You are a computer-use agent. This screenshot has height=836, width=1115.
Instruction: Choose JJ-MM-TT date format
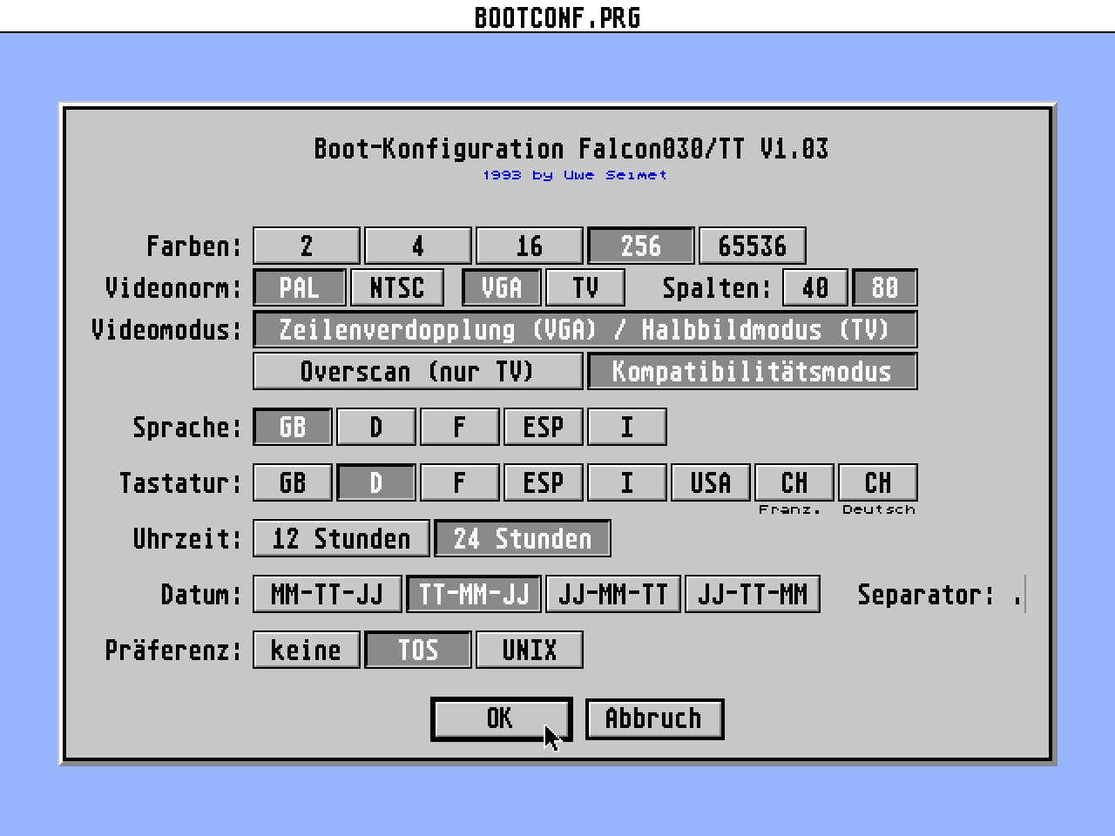(x=613, y=594)
